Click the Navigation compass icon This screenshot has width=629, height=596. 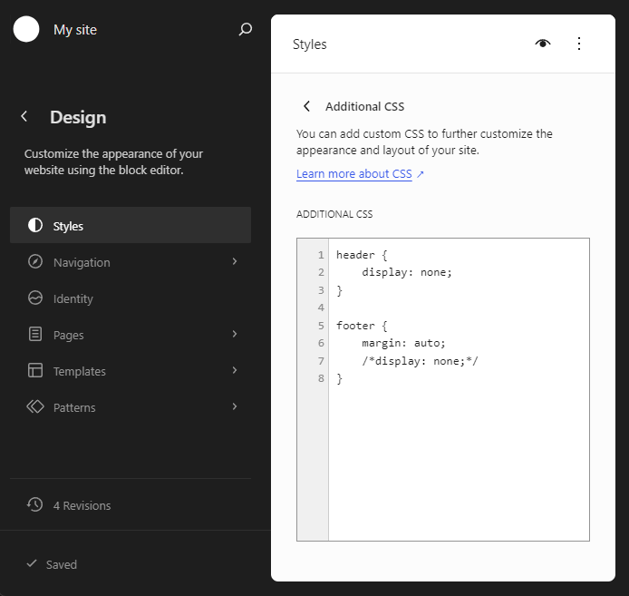tap(35, 262)
